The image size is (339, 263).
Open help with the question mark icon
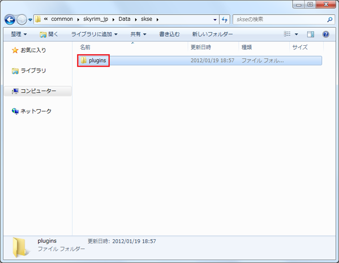coord(325,34)
